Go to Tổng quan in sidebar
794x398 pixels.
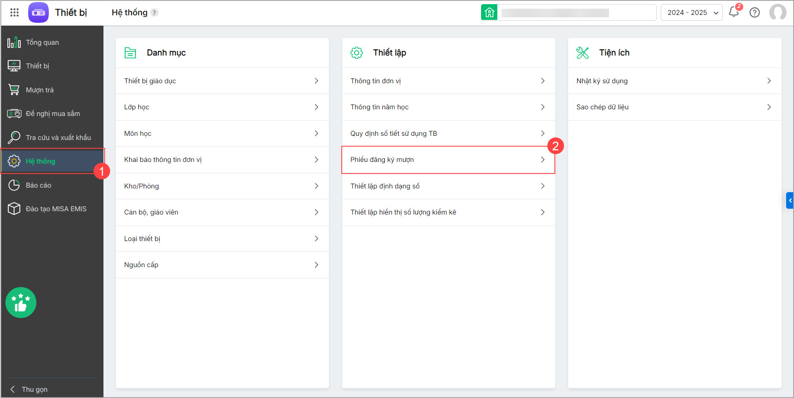[52, 42]
